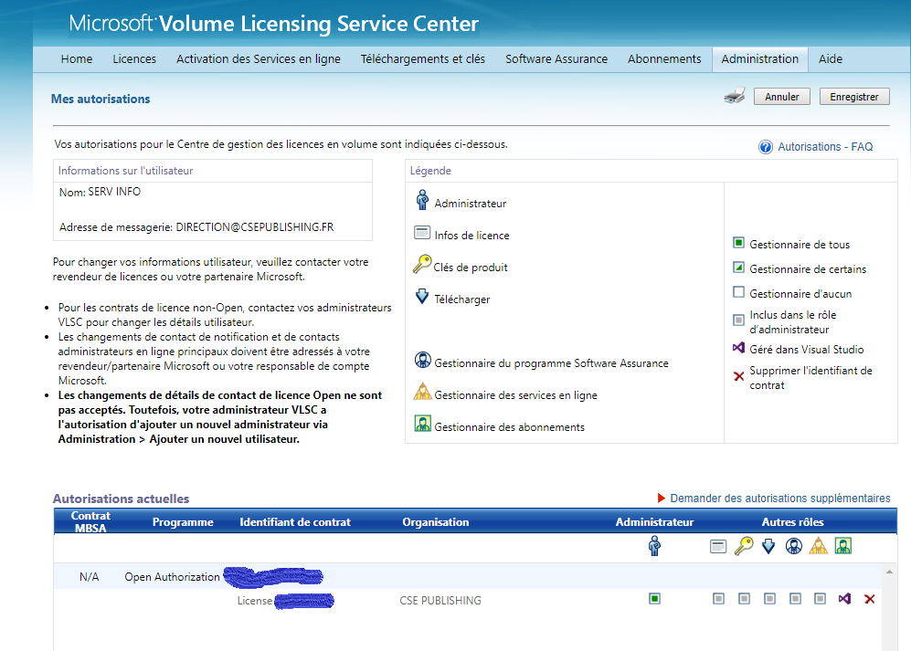The width and height of the screenshot is (911, 651).
Task: Click the Identifiant de contrat column header
Action: click(295, 522)
